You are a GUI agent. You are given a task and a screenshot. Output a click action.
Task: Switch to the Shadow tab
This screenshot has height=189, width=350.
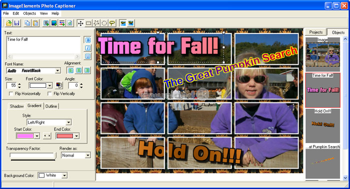pos(16,106)
